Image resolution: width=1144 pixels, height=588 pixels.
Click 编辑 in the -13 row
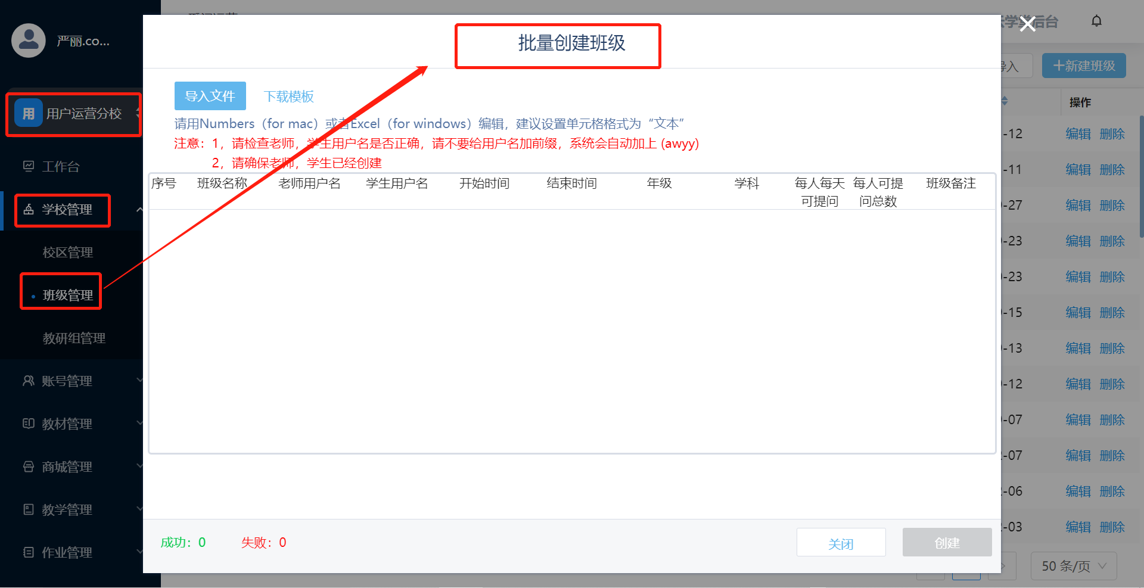click(1078, 349)
